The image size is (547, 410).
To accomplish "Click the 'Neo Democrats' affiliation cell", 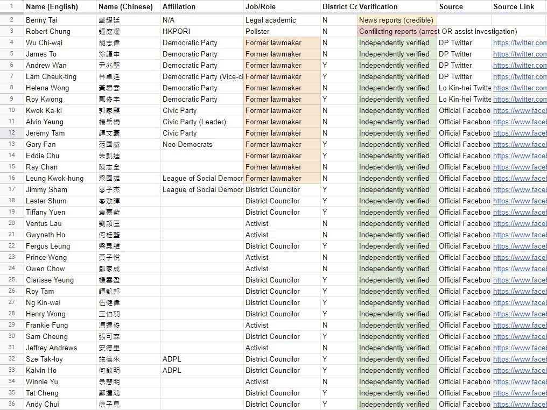I will (202, 144).
